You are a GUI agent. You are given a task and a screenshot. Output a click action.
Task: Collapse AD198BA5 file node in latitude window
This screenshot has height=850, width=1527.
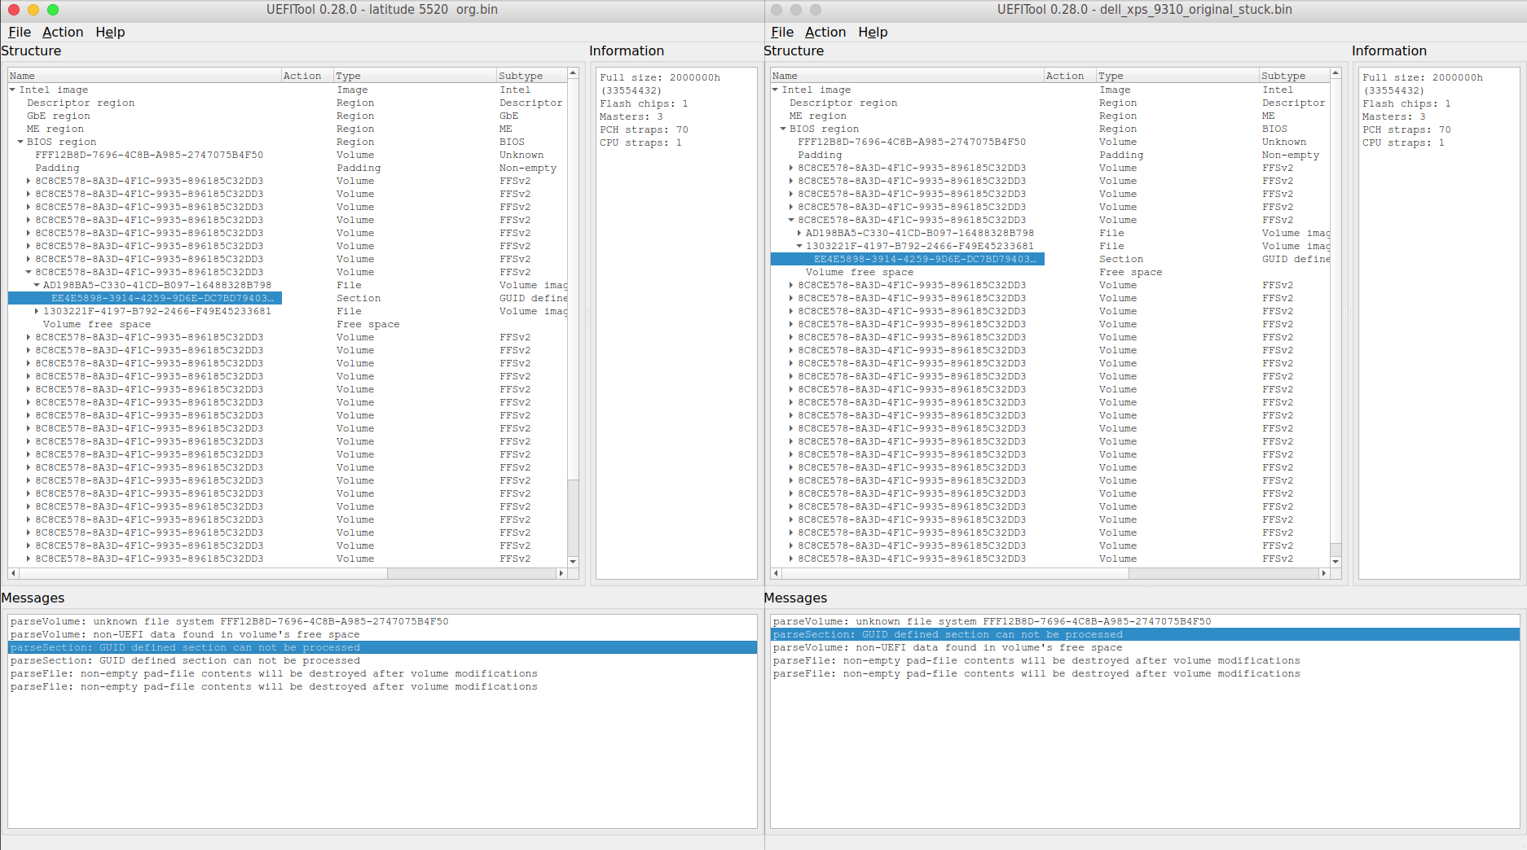(37, 285)
